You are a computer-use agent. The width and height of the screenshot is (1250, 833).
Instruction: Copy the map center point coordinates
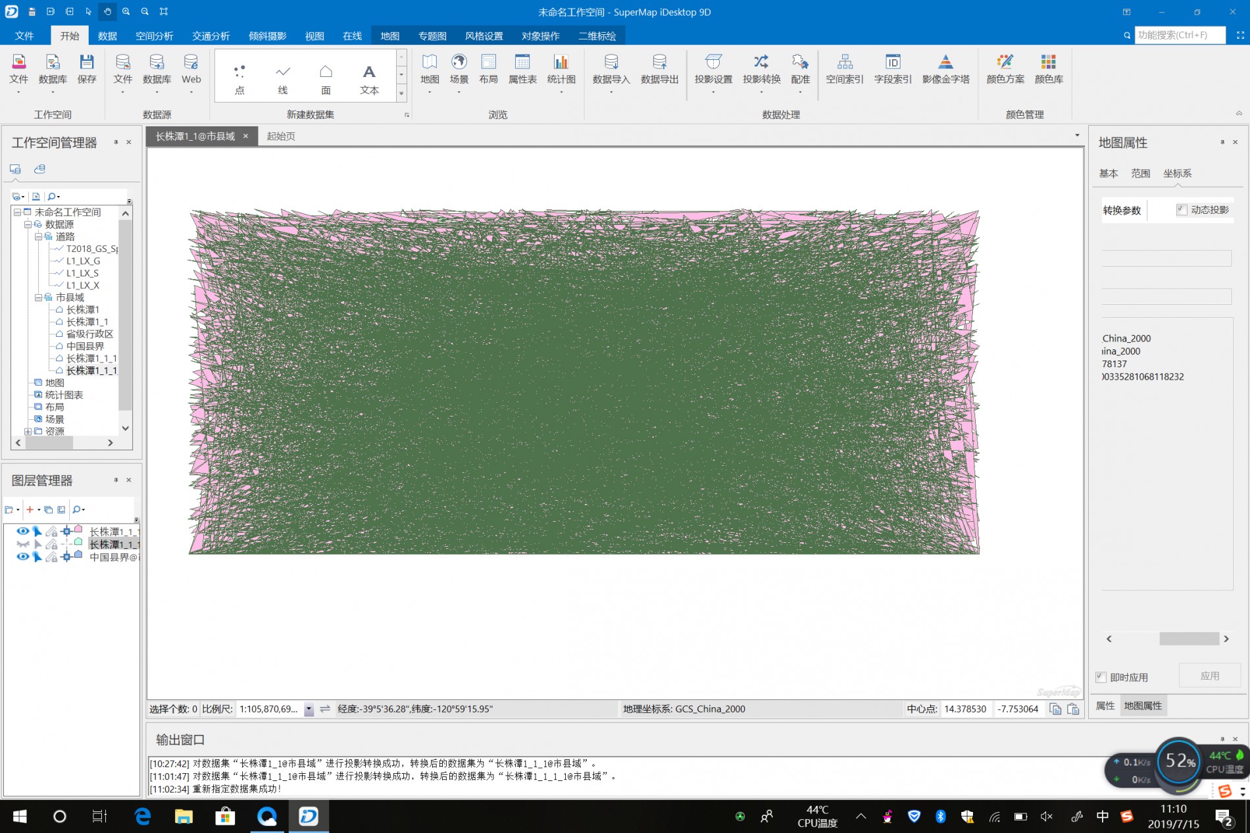[x=1055, y=709]
